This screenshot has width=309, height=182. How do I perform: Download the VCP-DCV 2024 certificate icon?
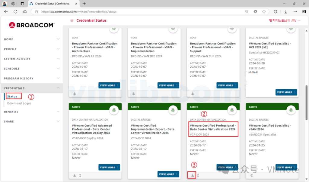coord(193,175)
